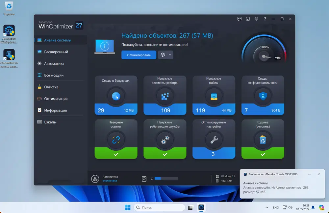Expand the hidden system tray icons chevron
This screenshot has height=213, width=329.
tap(267, 207)
